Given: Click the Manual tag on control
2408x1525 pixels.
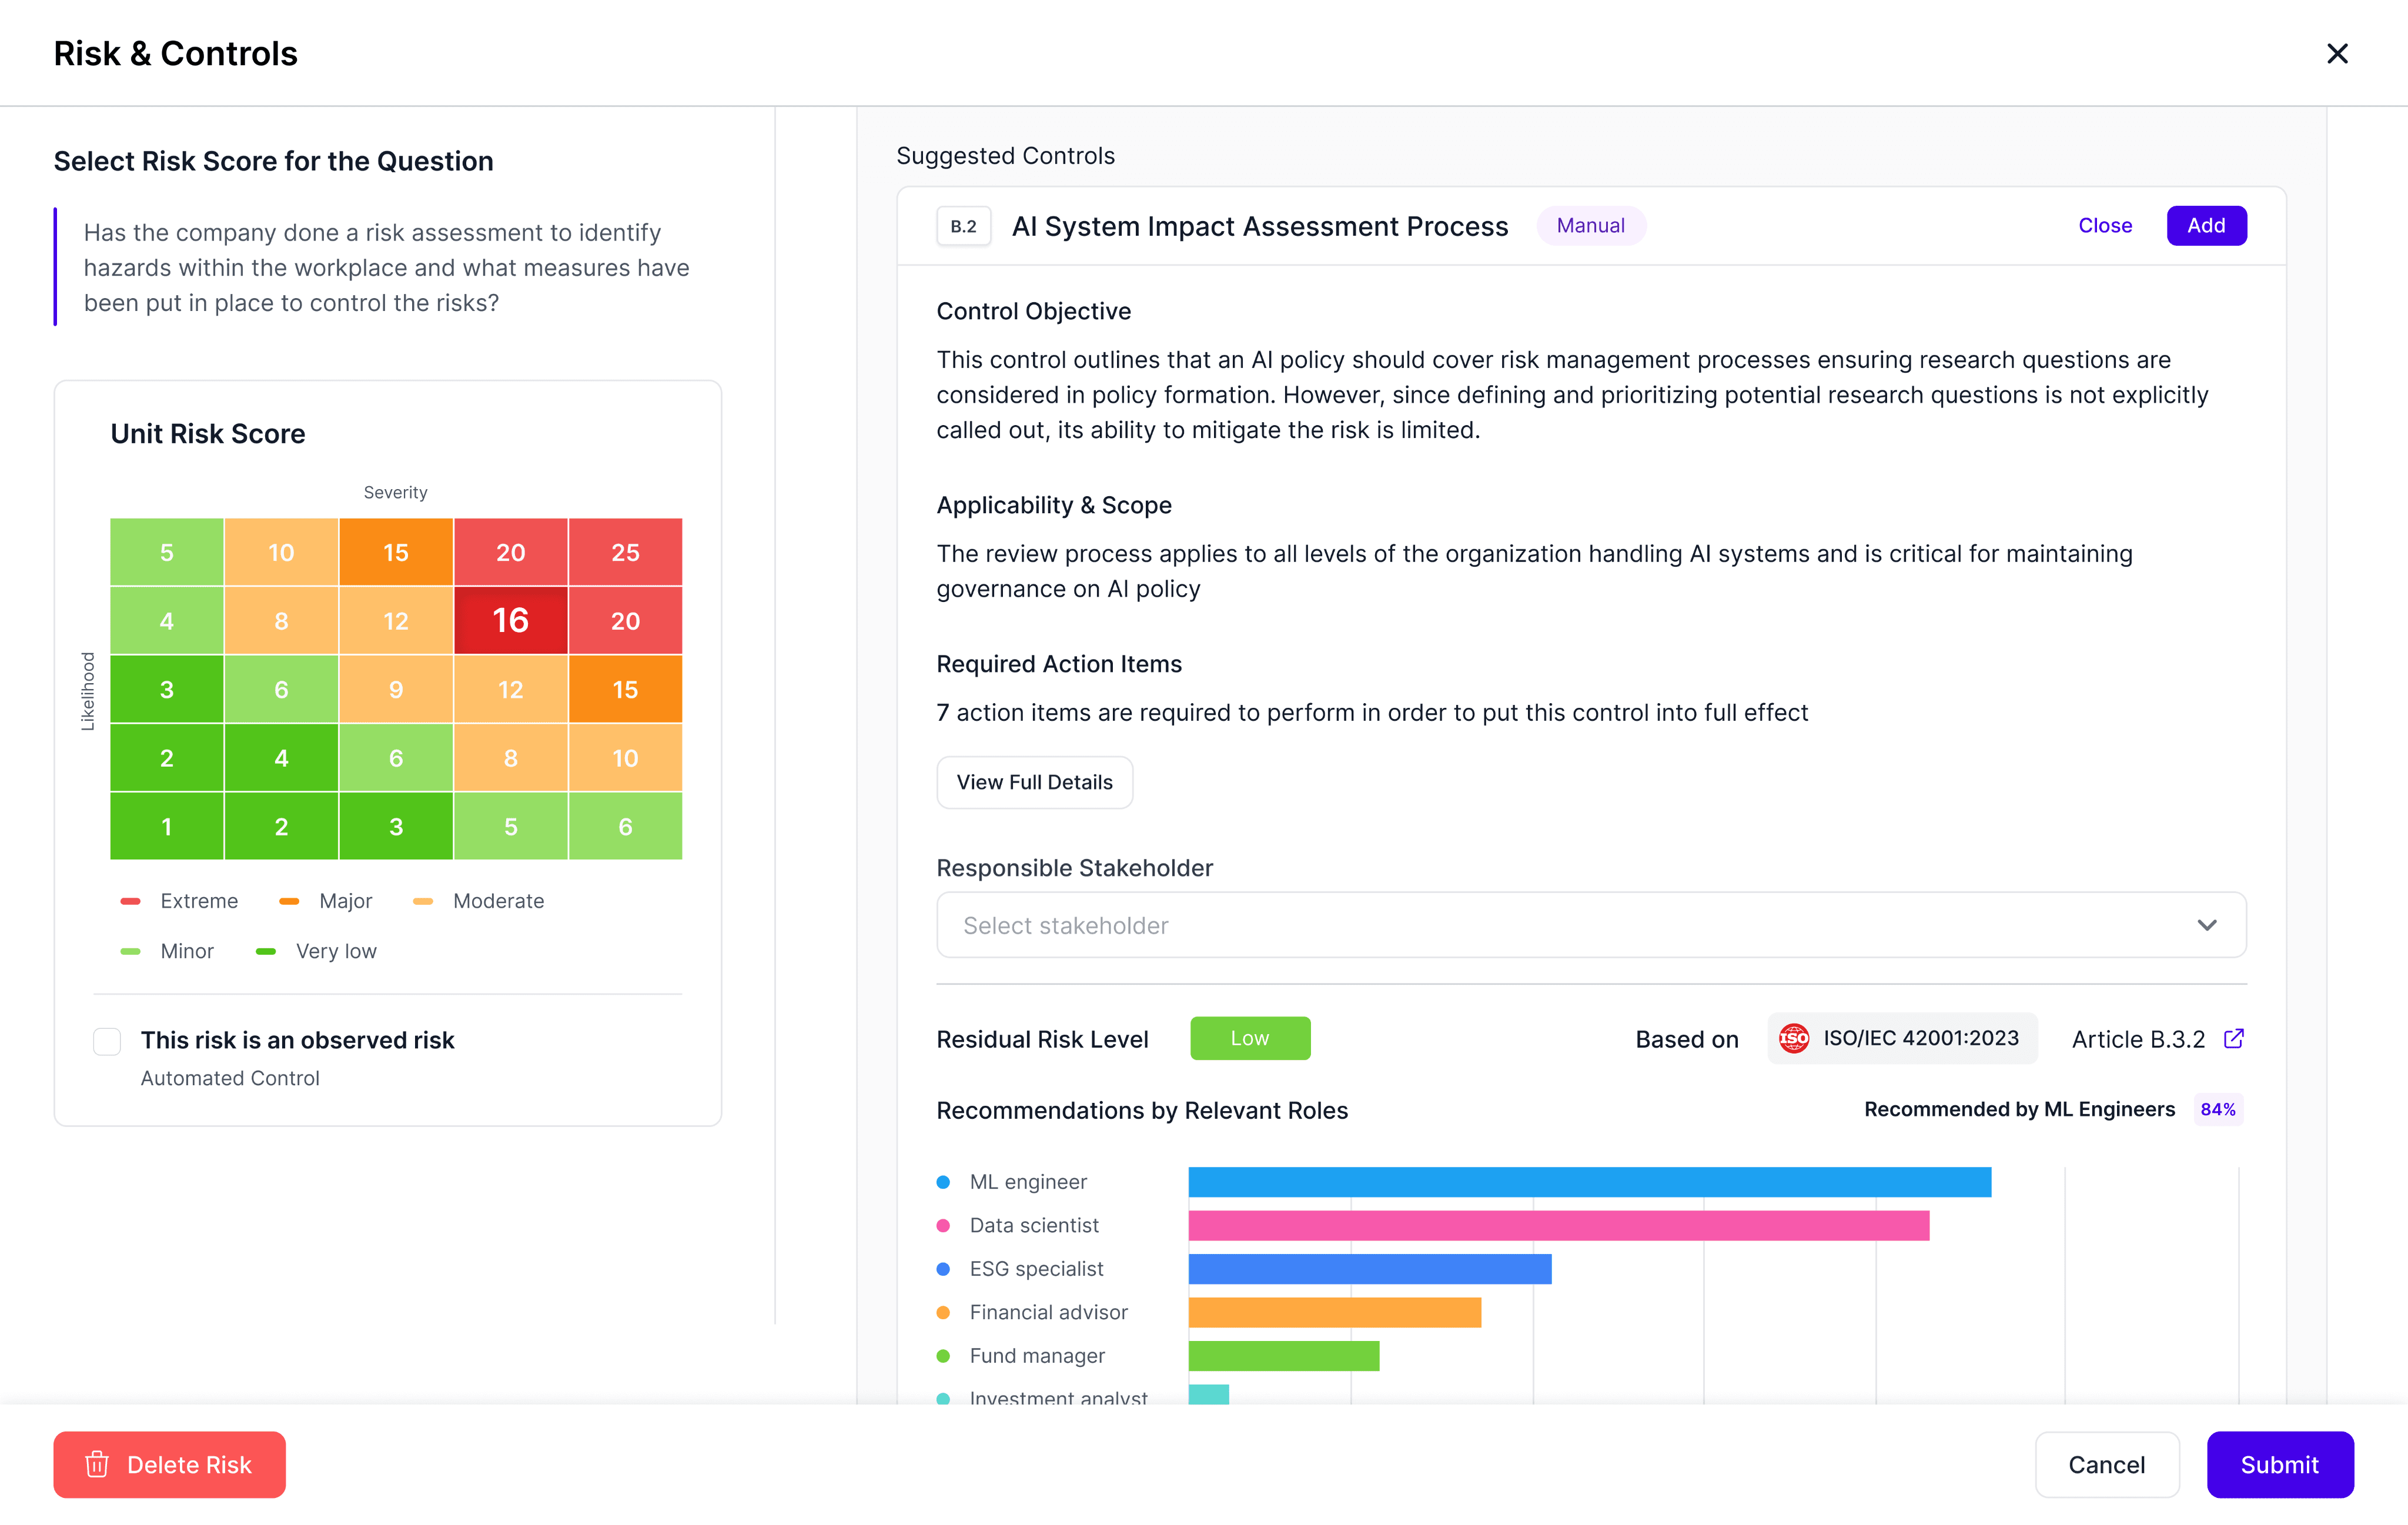Looking at the screenshot, I should [x=1590, y=226].
